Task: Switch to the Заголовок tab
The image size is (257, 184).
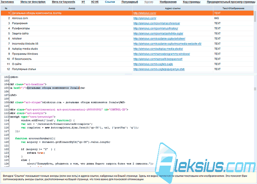Action: click(7, 2)
